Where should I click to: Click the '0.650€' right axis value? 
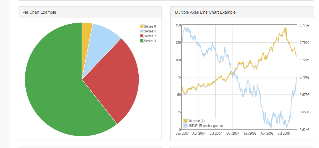click(x=304, y=112)
